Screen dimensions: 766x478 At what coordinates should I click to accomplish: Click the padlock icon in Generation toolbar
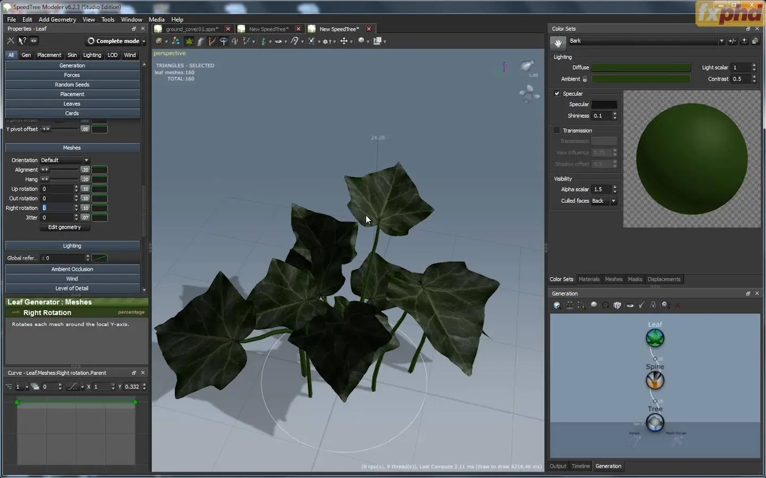(x=653, y=305)
